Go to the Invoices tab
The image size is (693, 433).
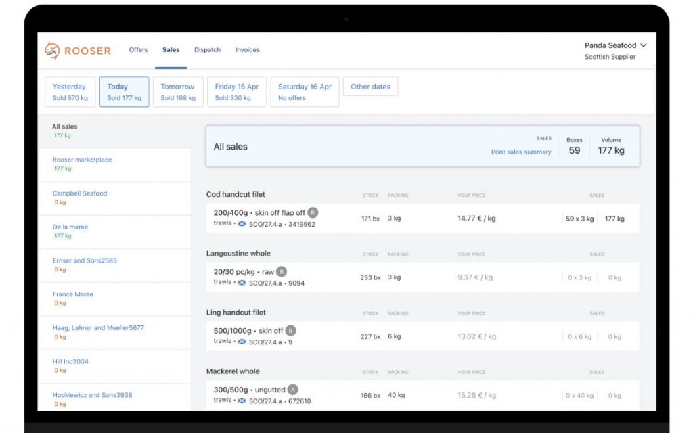(247, 50)
